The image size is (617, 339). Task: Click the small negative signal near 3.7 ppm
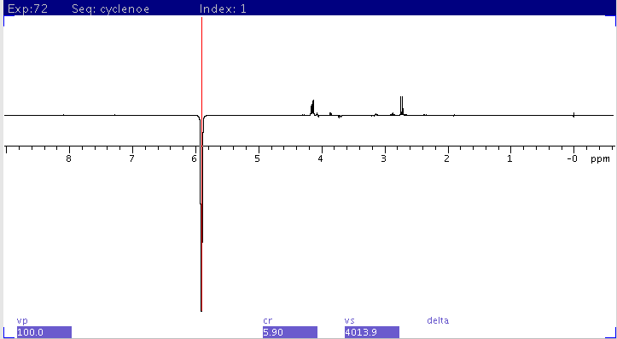point(340,117)
